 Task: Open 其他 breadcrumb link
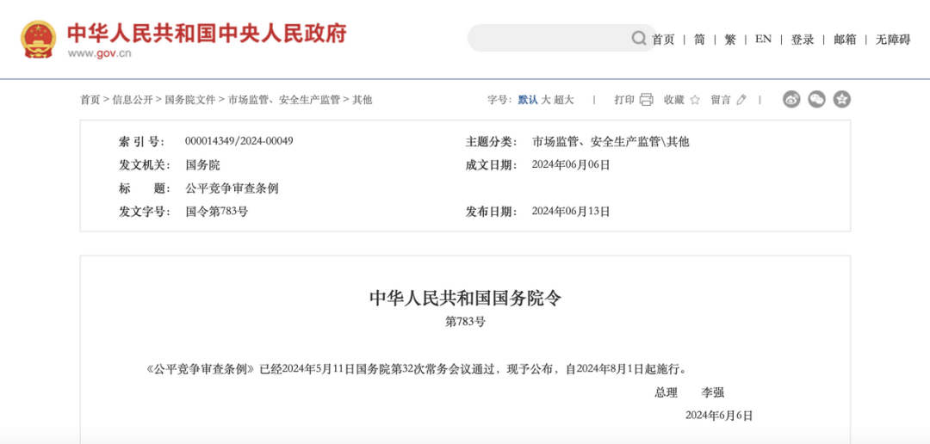tap(363, 100)
